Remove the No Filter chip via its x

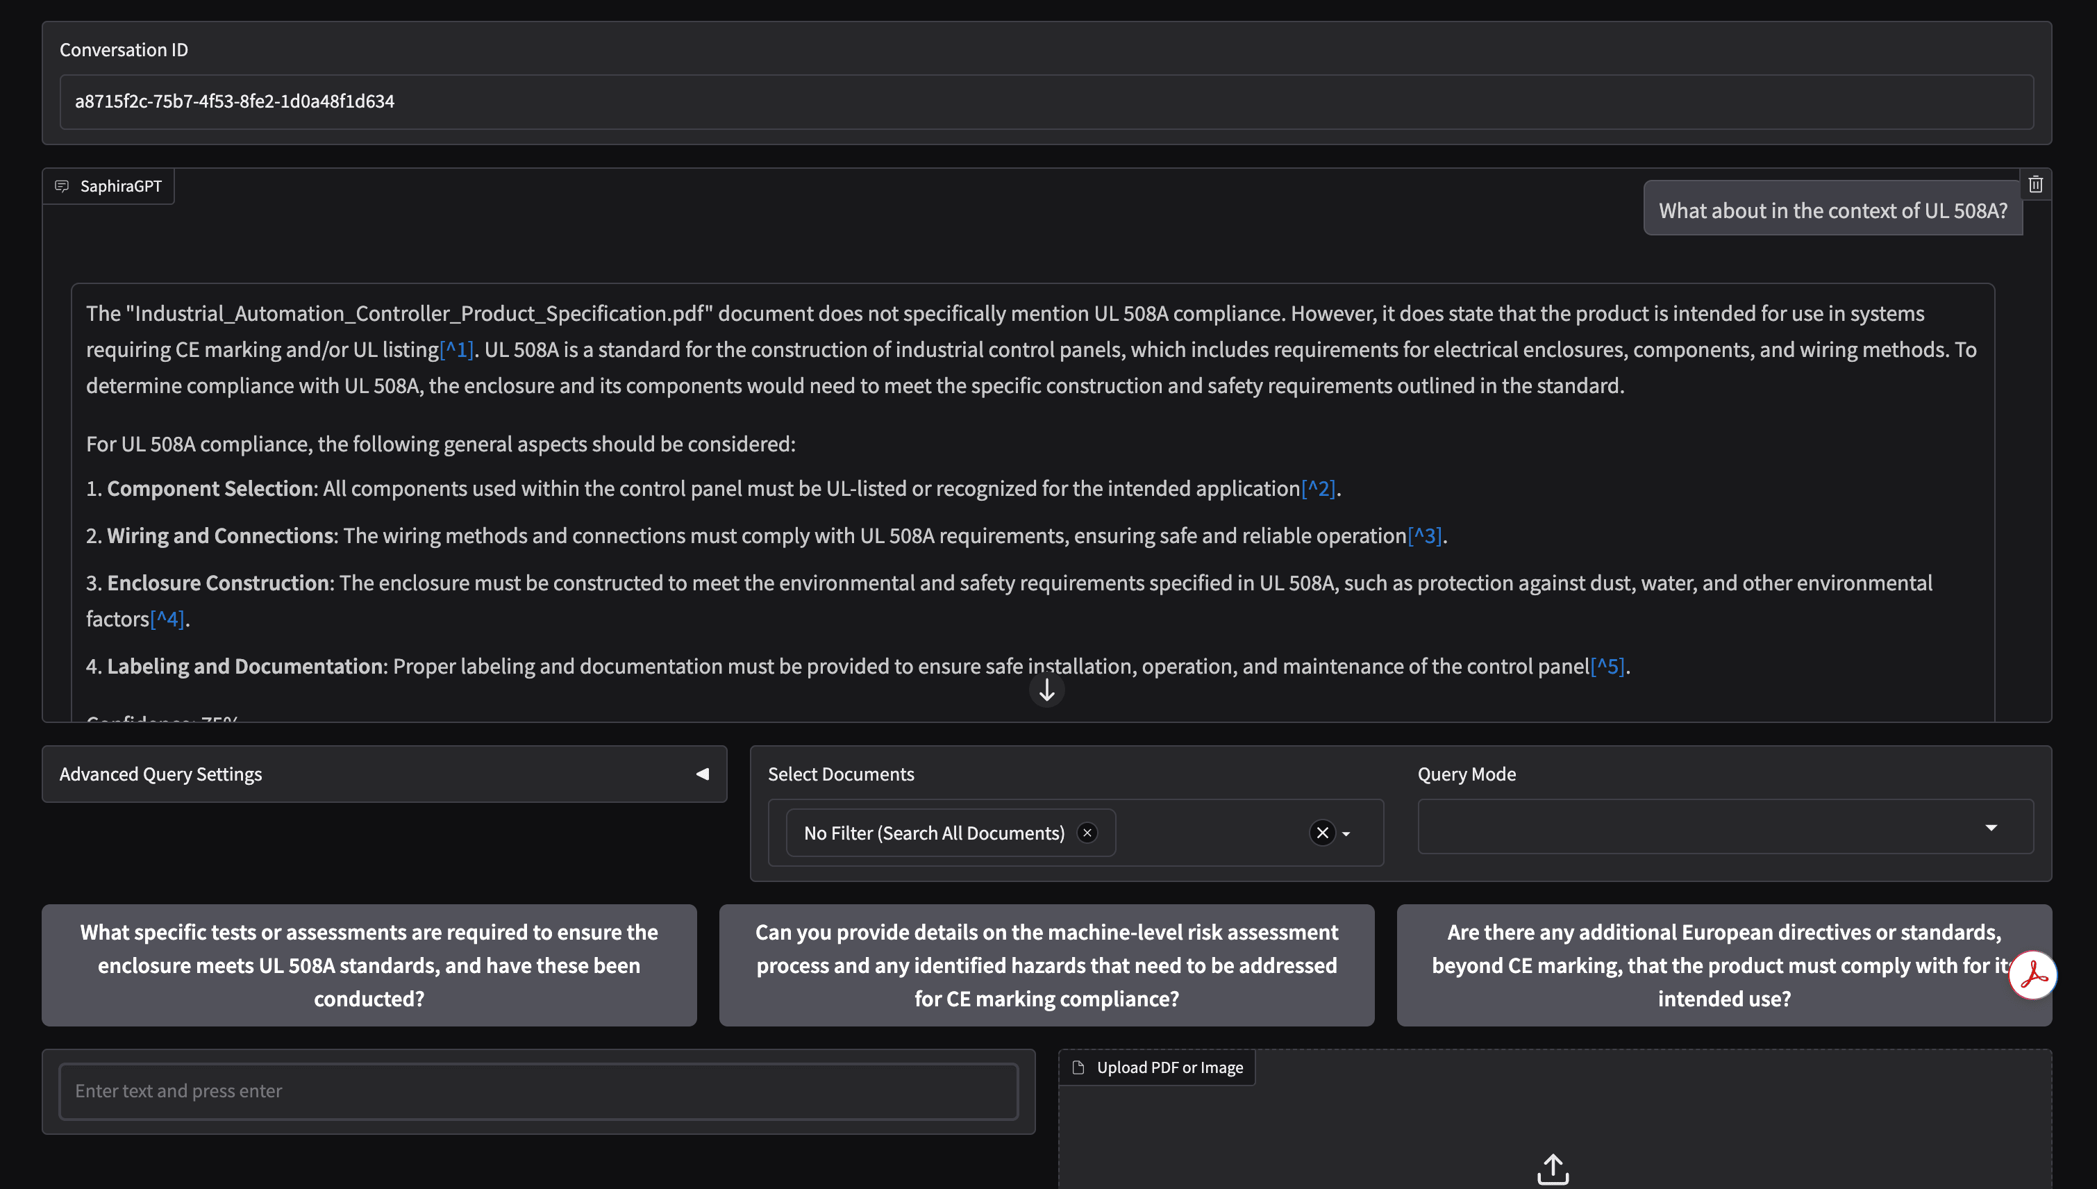(1087, 832)
